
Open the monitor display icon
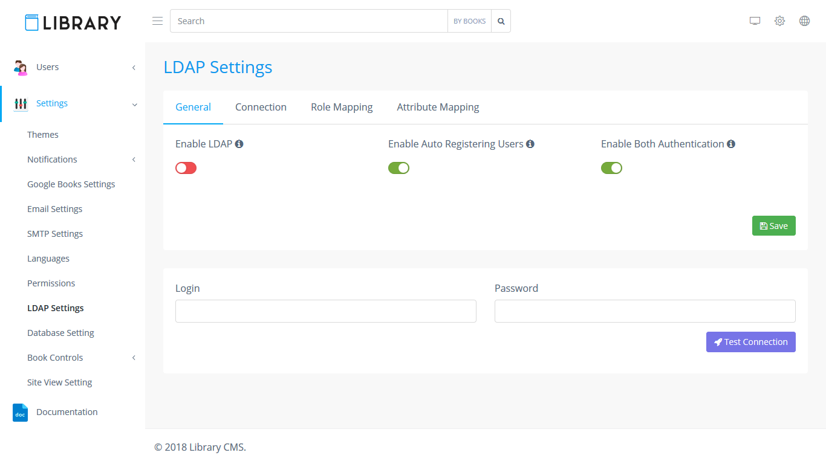click(755, 21)
